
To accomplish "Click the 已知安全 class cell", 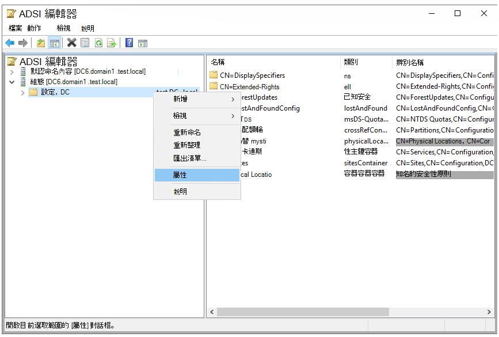I will [x=357, y=97].
